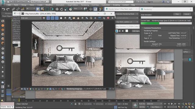
Task: Toggle the Selection Lock padlock icon
Action: [x=75, y=104]
